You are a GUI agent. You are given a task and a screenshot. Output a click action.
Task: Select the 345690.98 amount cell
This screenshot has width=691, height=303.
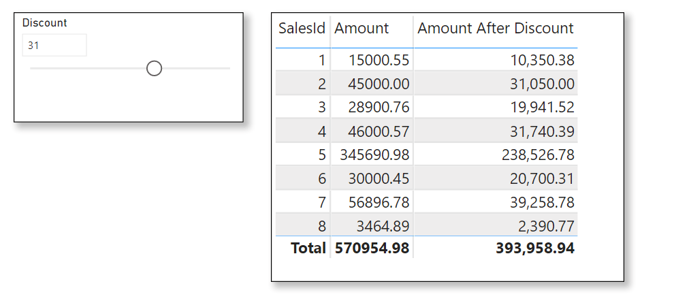(374, 155)
